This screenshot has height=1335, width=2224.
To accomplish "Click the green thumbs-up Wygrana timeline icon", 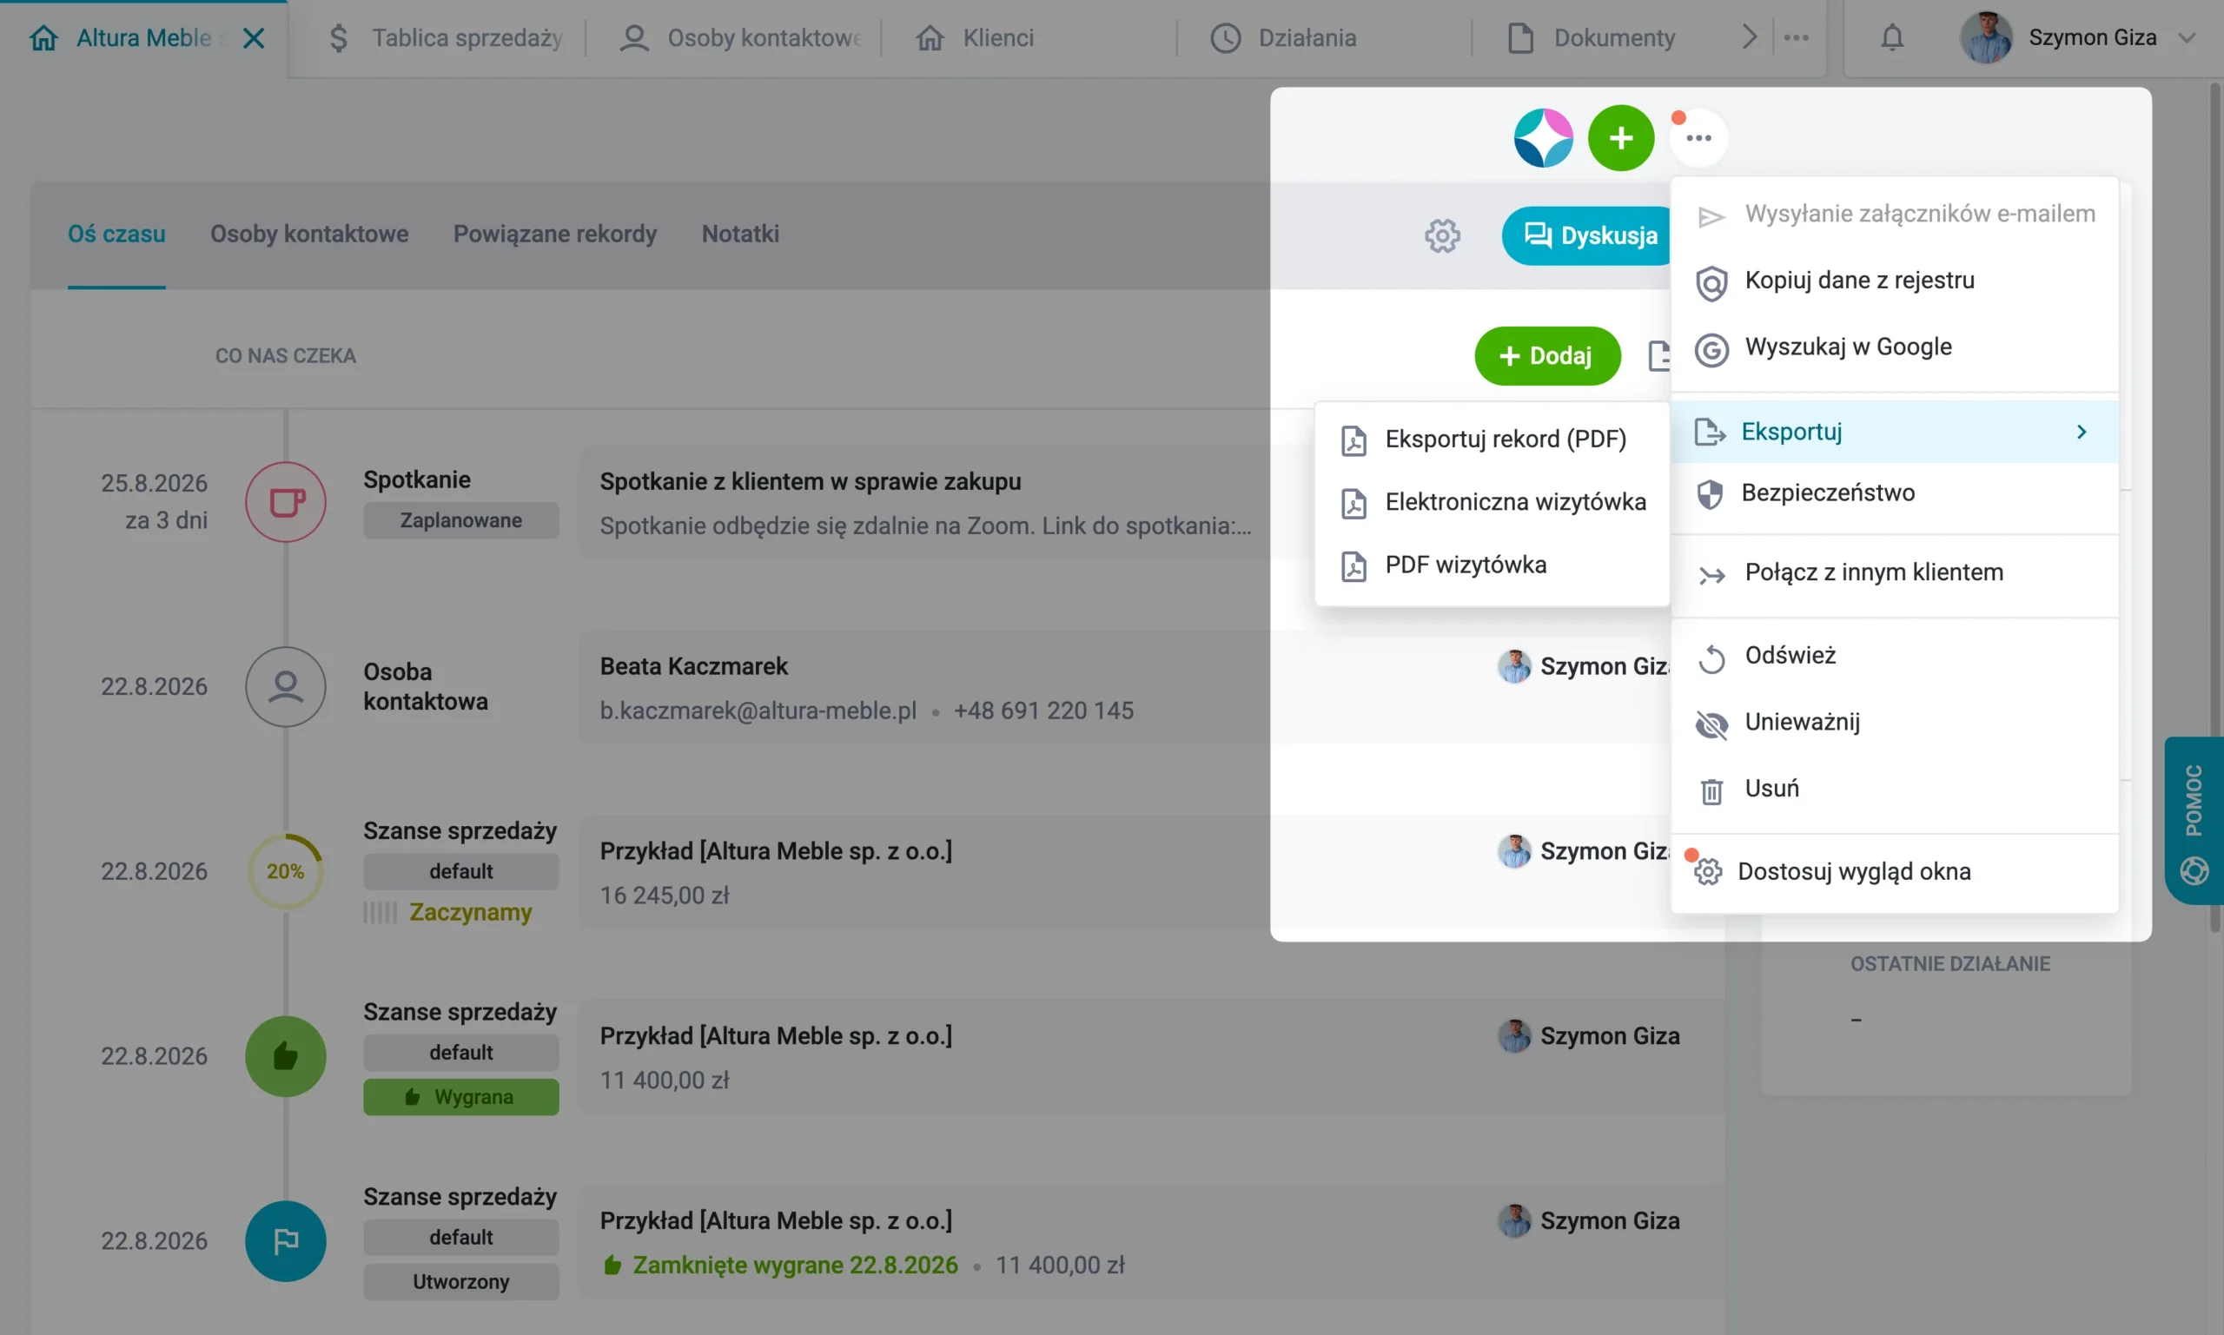I will [285, 1056].
